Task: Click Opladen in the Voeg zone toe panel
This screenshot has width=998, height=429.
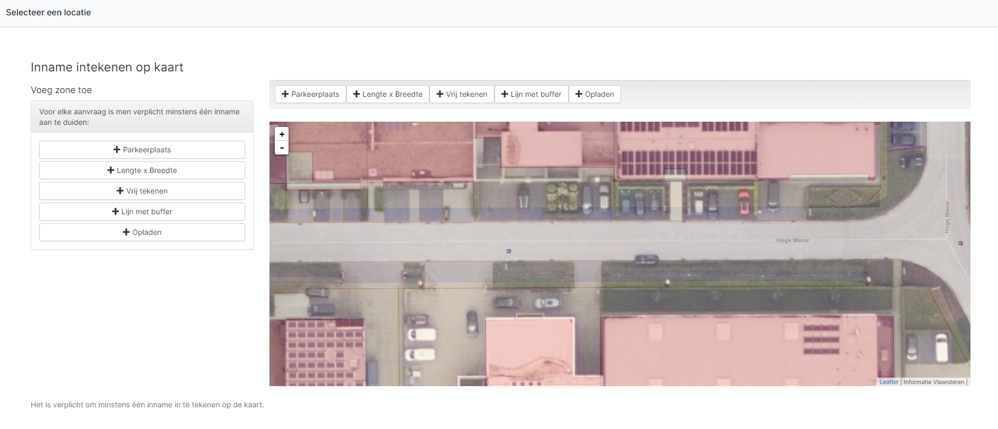Action: [x=142, y=232]
